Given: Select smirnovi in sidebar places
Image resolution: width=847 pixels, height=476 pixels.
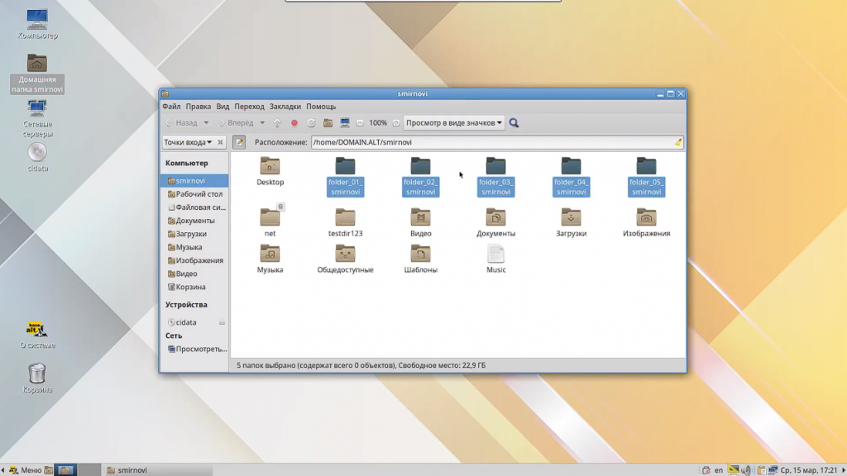Looking at the screenshot, I should point(194,181).
